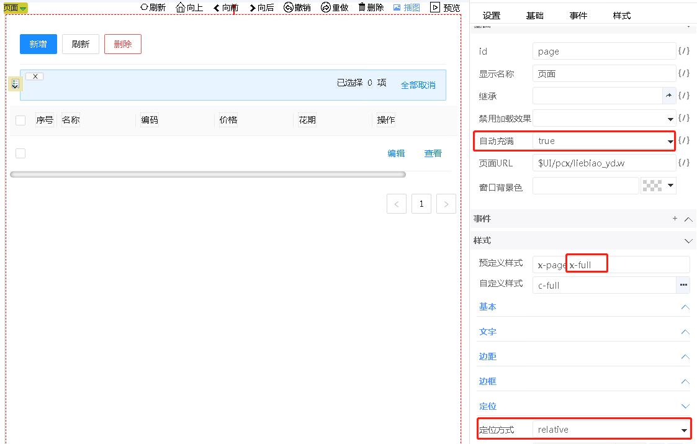Click the 全部取消 link
This screenshot has width=697, height=444.
point(418,85)
